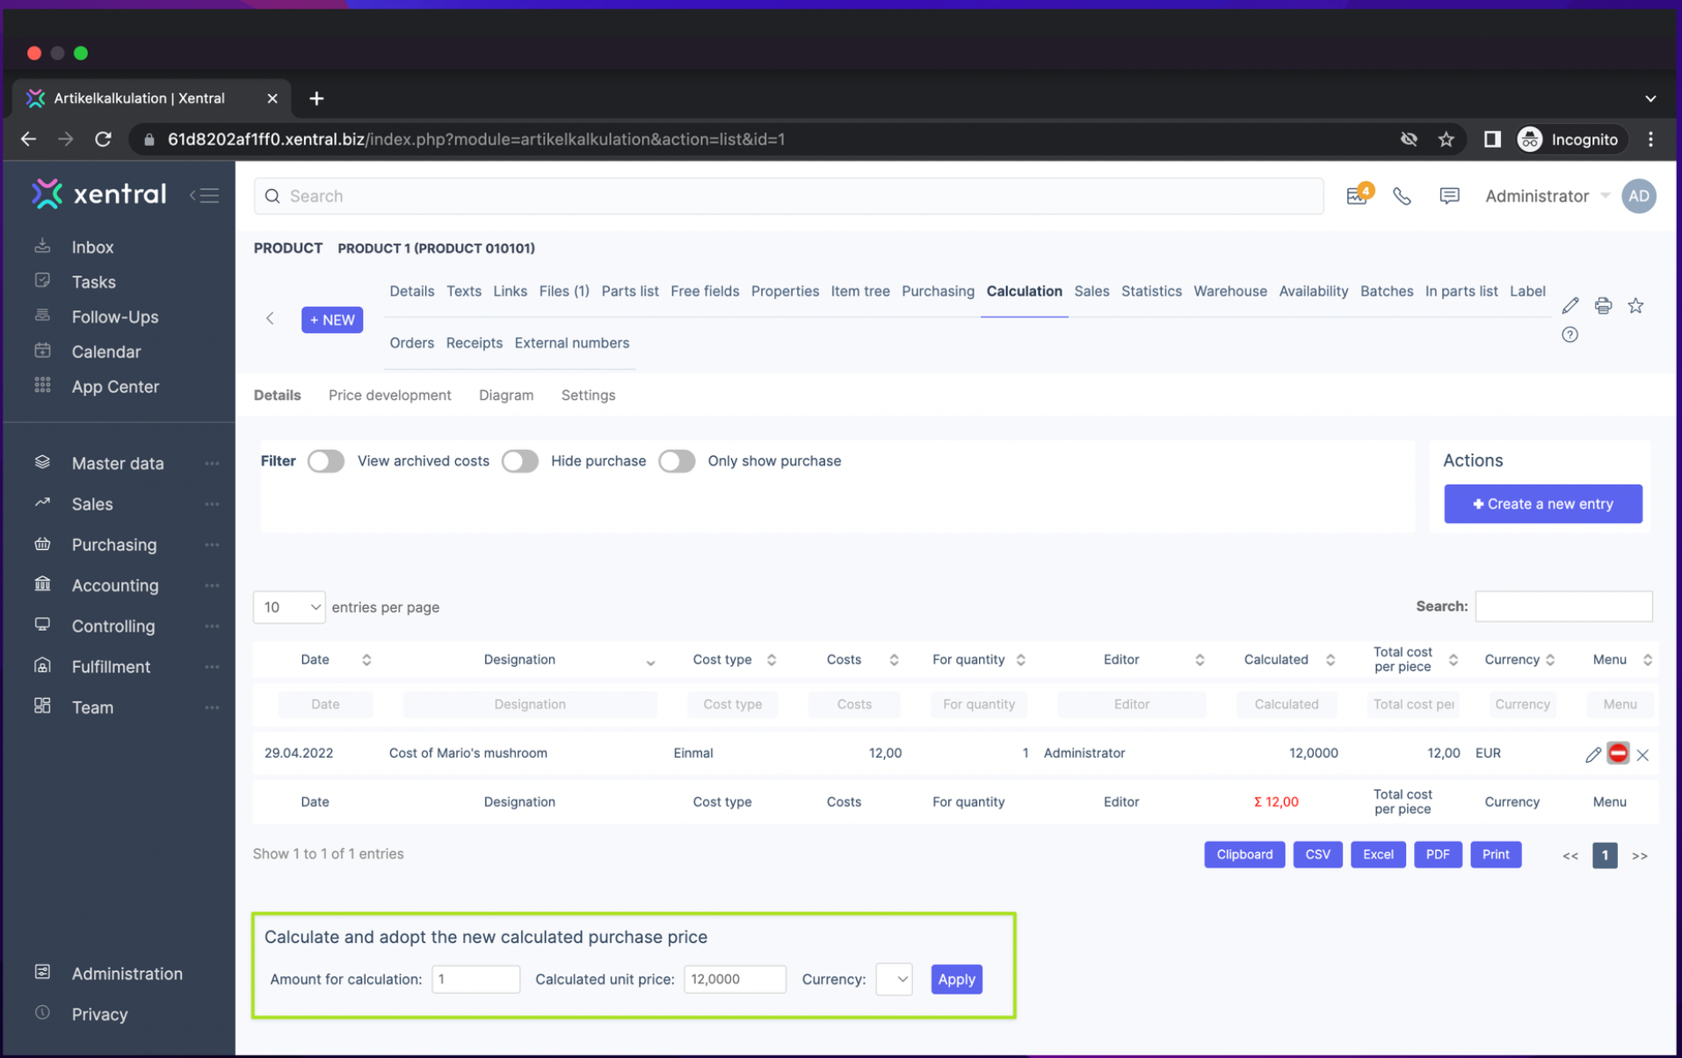Open the messages envelope icon with notification badge
The width and height of the screenshot is (1682, 1058).
click(x=1357, y=196)
